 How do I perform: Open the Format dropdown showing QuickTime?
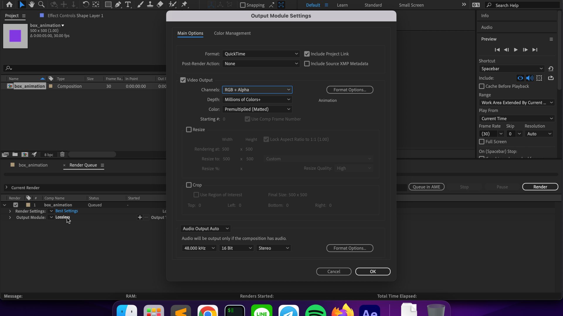(261, 54)
